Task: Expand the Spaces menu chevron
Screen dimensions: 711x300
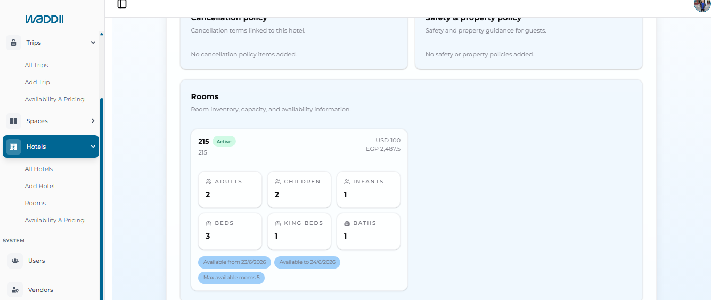Action: pyautogui.click(x=93, y=121)
